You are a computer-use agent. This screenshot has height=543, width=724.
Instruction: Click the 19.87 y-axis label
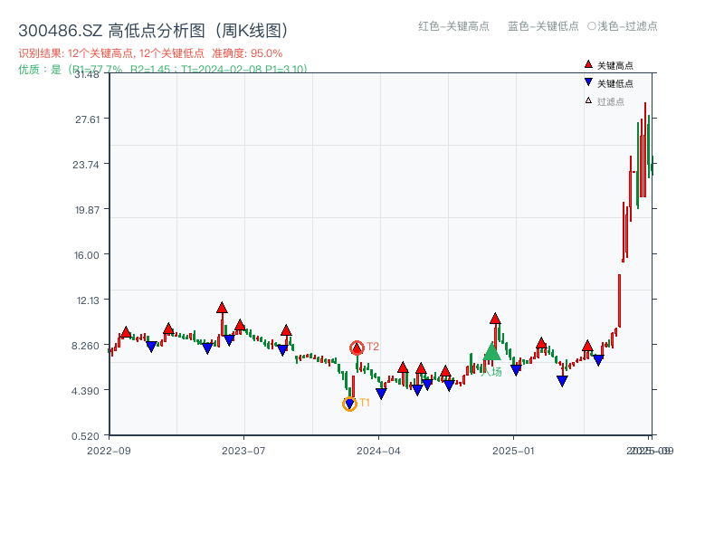[x=87, y=210]
